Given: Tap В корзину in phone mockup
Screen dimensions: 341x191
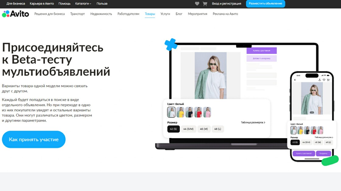Looking at the screenshot, I should pos(323,153).
